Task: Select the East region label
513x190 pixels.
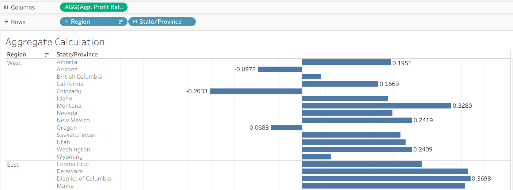Action: pos(13,165)
